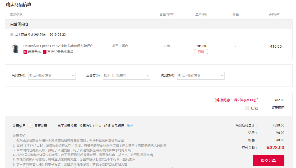This screenshot has height=168, width=296.
Task: Click the 确认商品信息 heading
Action: [18, 4]
